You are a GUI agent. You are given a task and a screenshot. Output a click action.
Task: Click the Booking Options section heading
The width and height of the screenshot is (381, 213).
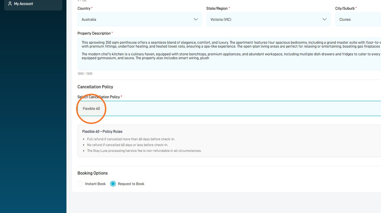[x=92, y=173]
